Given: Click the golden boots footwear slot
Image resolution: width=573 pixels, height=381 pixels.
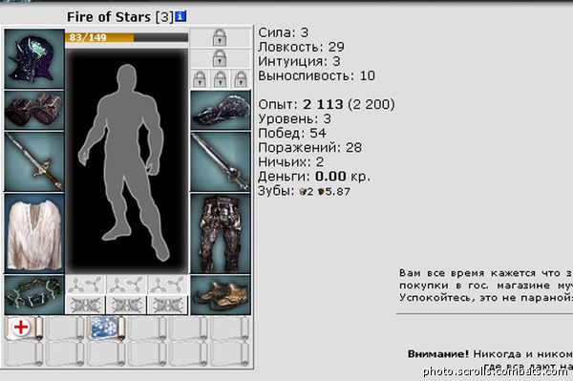Looking at the screenshot, I should 221,295.
